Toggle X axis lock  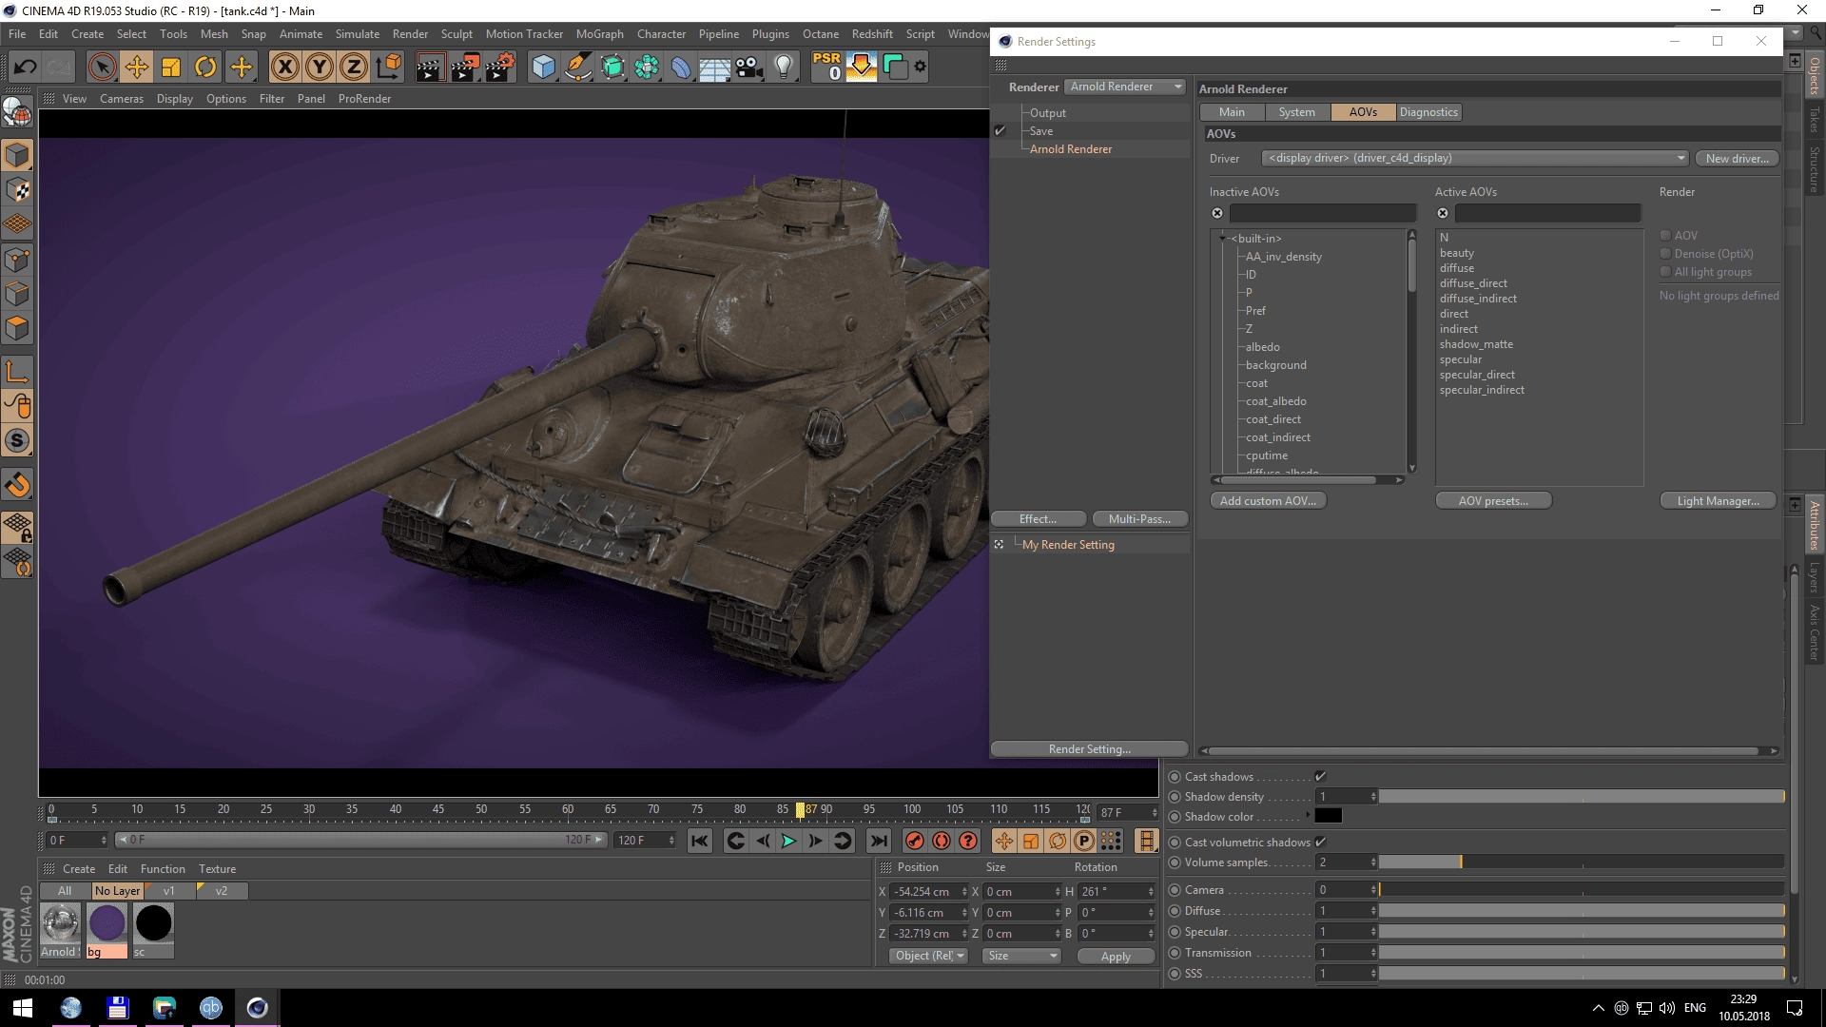click(x=284, y=67)
